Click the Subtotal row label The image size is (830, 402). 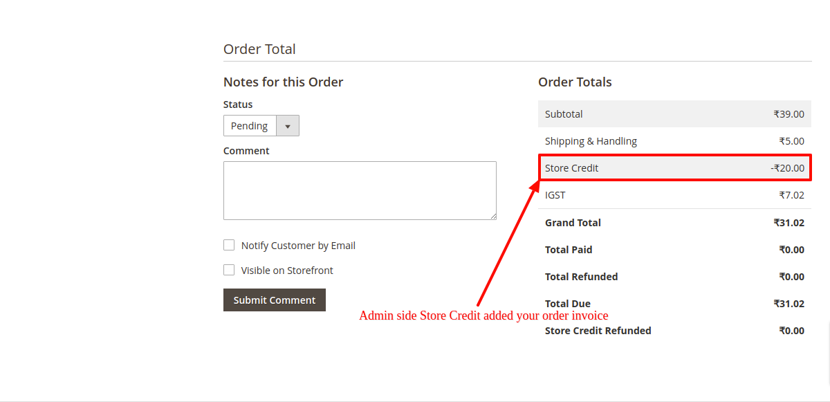point(564,114)
